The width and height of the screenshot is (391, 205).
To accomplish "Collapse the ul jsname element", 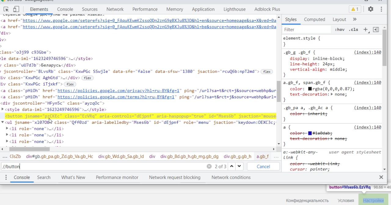I will (3, 122).
